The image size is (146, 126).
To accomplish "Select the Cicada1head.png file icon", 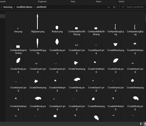I will [x=76, y=63].
